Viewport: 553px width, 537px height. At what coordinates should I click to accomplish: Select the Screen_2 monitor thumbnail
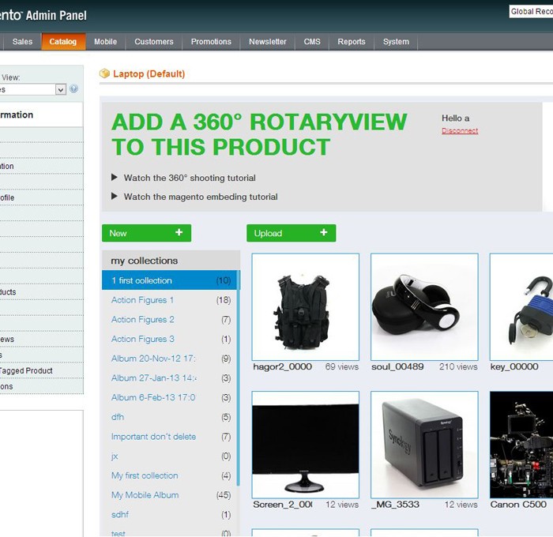pos(306,445)
